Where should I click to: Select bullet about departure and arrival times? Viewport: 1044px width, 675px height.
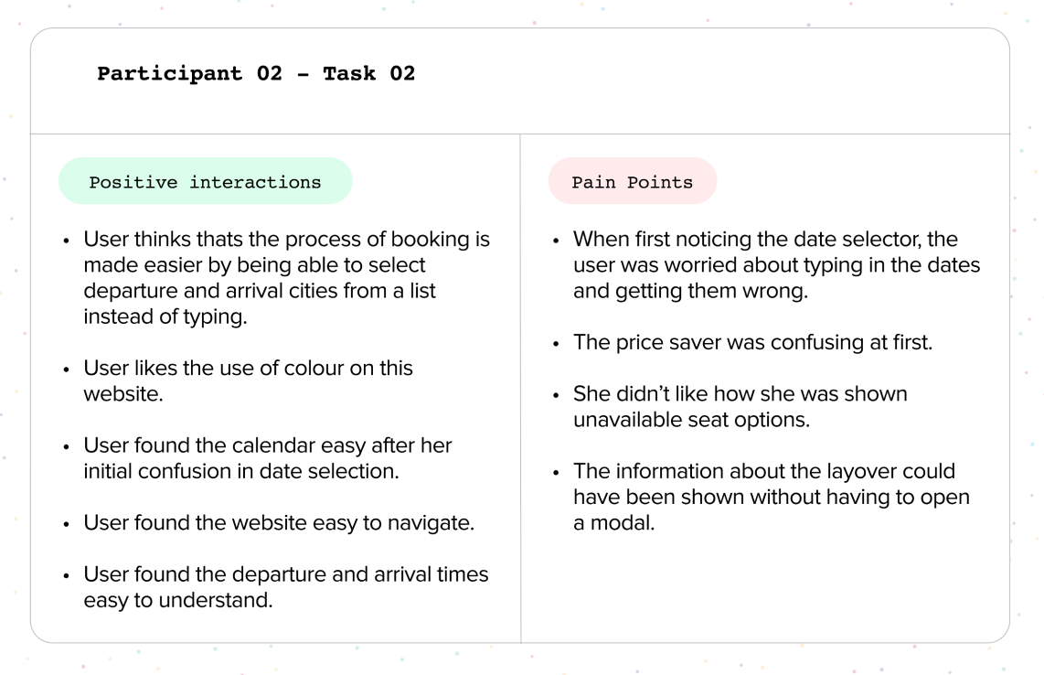(x=285, y=587)
